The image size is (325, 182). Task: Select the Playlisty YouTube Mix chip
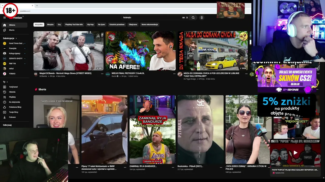(x=74, y=25)
